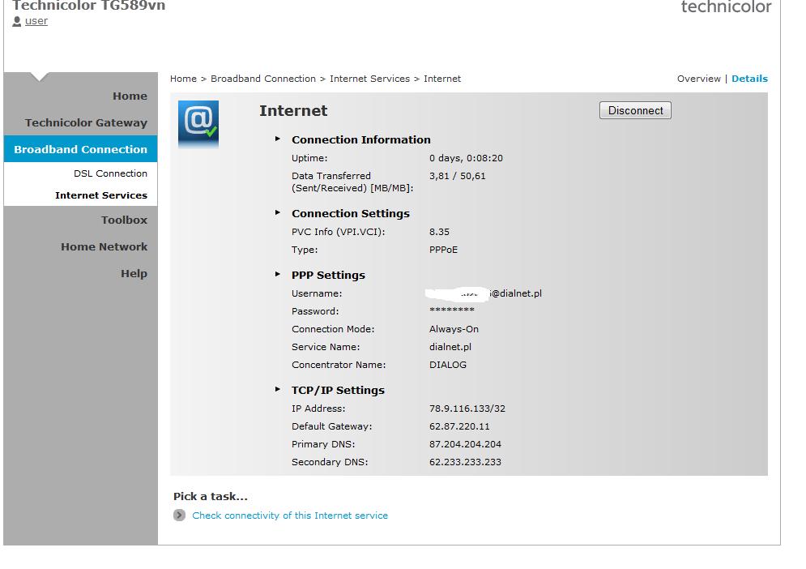The width and height of the screenshot is (806, 569).
Task: Click the TCP/IP Settings heading text
Action: [338, 391]
